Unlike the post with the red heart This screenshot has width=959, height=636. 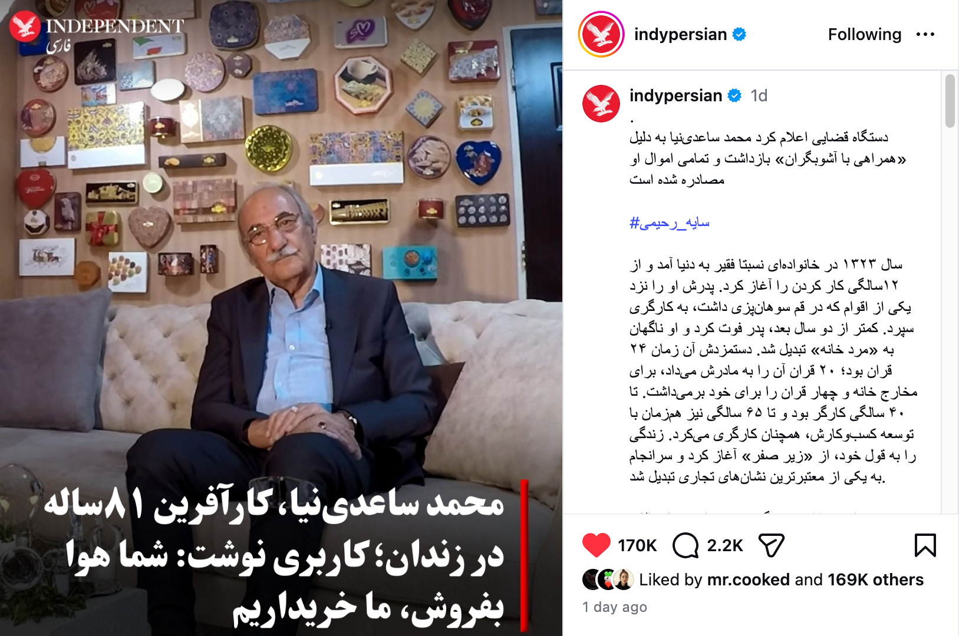[x=596, y=545]
